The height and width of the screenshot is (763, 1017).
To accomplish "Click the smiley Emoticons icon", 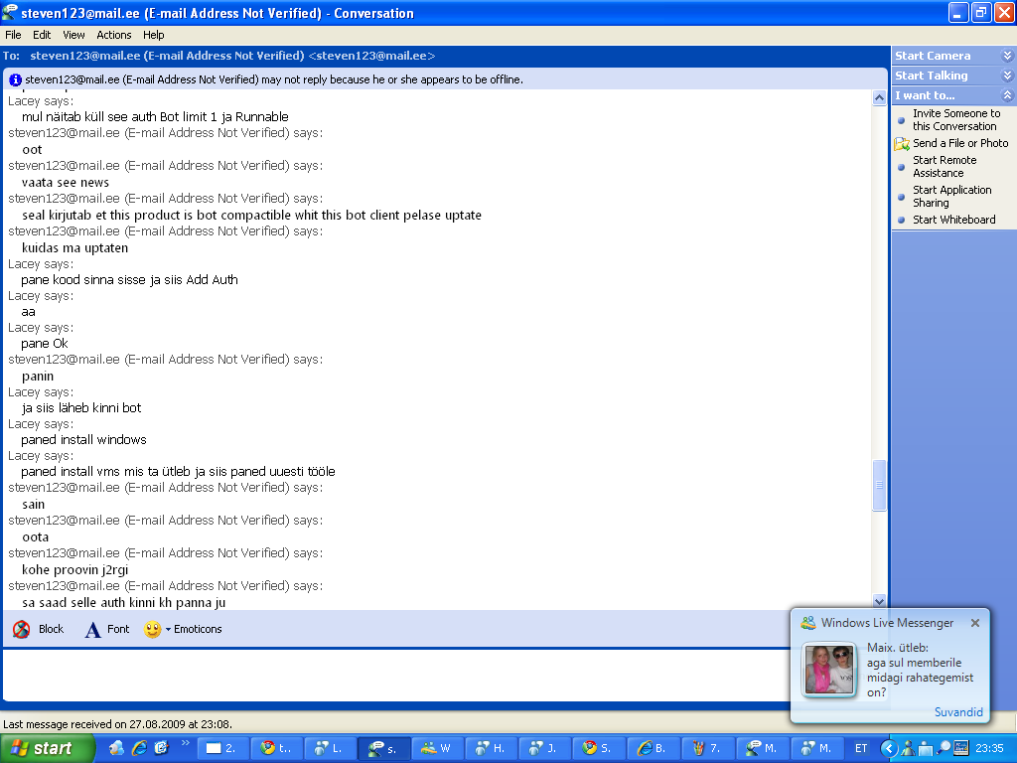I will pyautogui.click(x=152, y=629).
